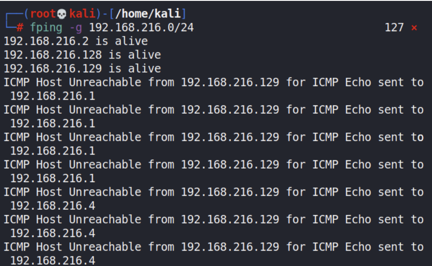Click the 192.168.216.0/24 network argument
The image size is (432, 266).
142,28
